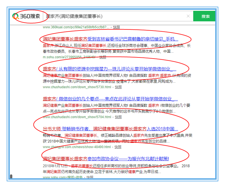The height and width of the screenshot is (188, 225).
Task: Open the 出书大师 贺畅销书作者 result
Action: tap(110, 129)
